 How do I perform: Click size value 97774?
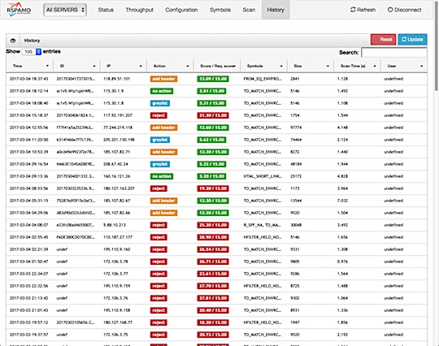pos(296,128)
